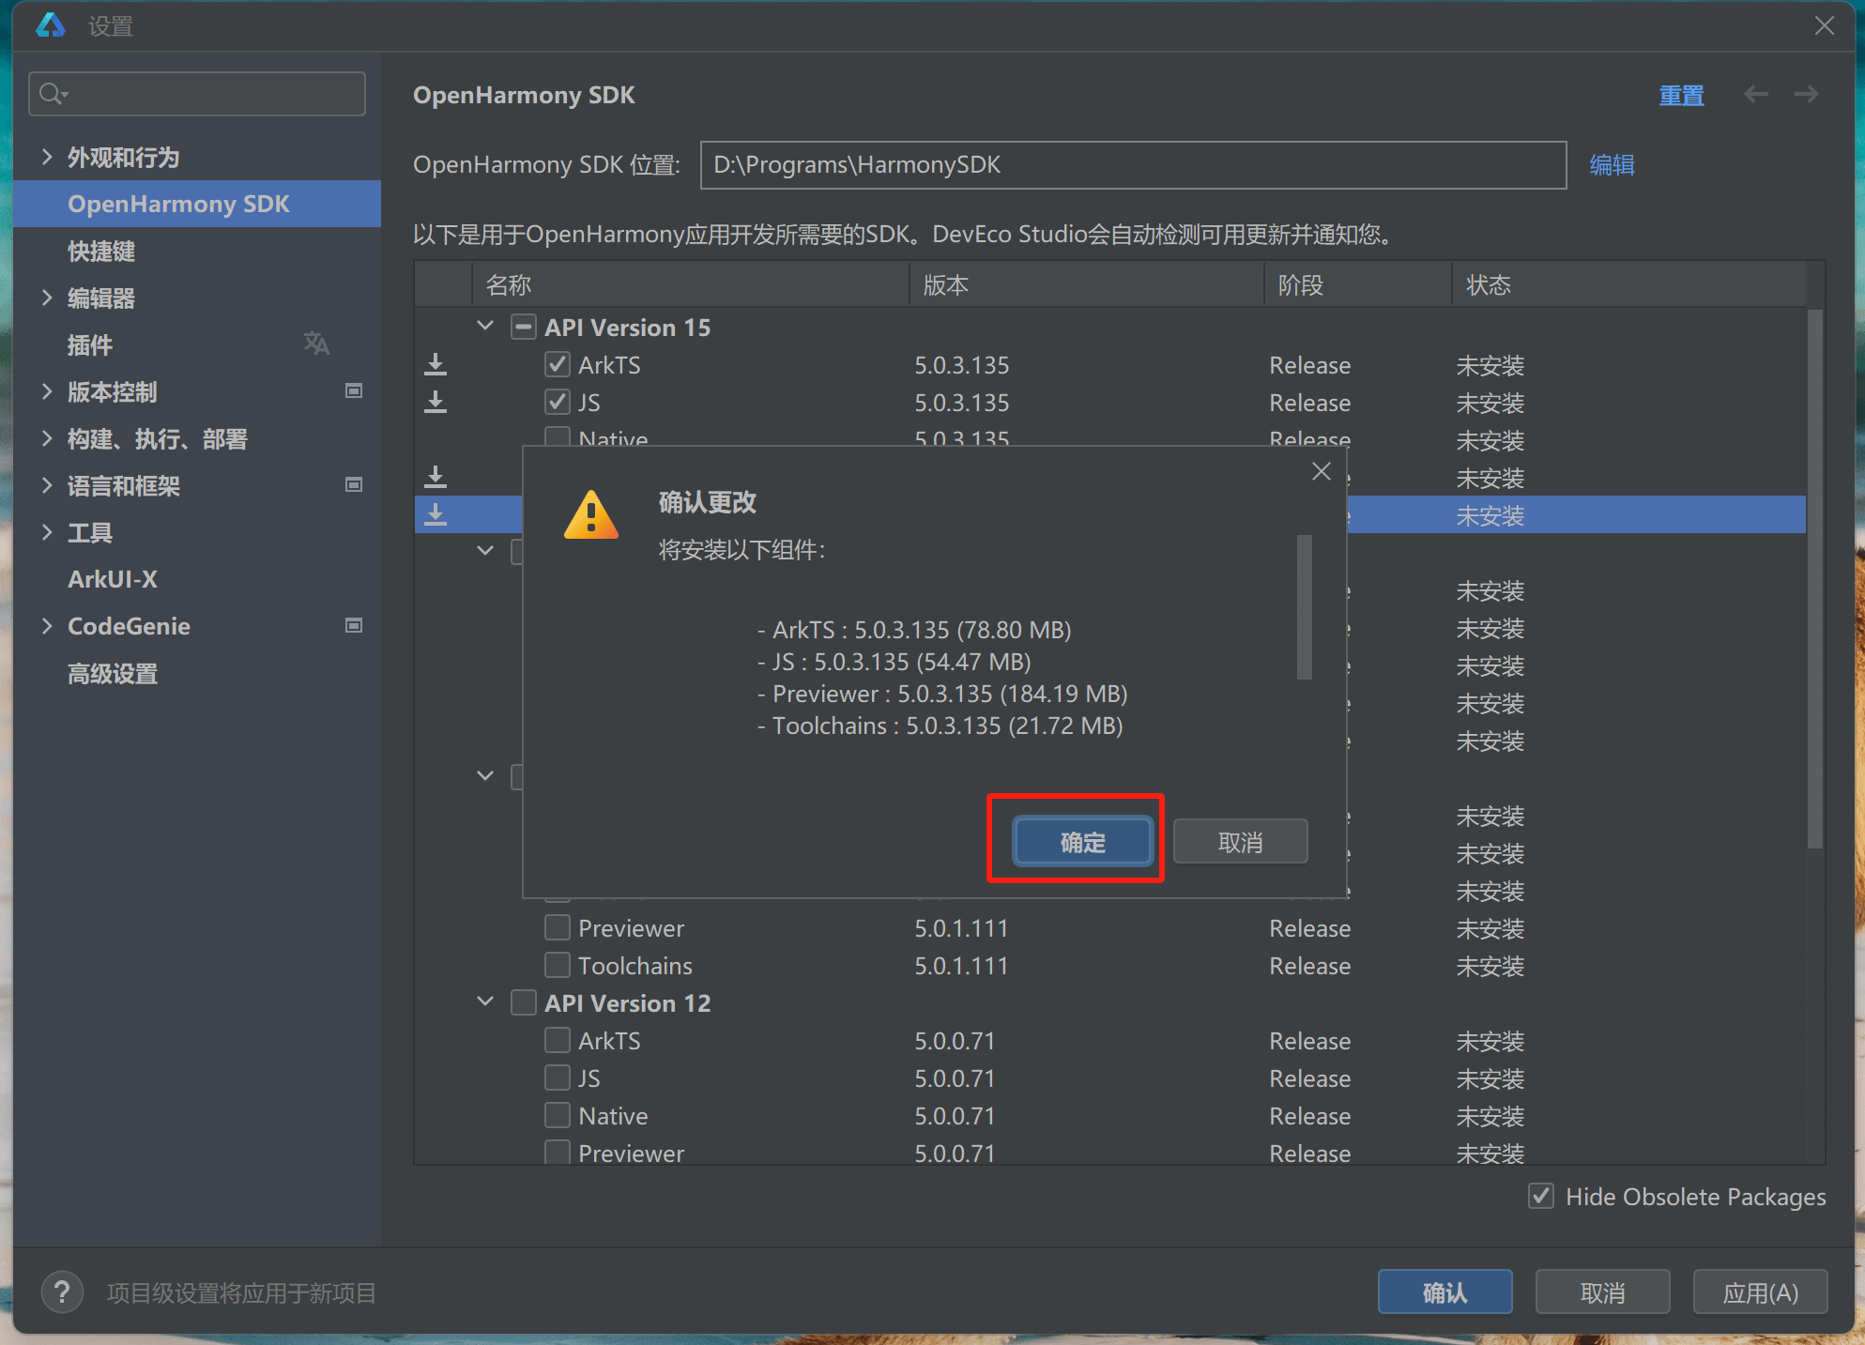Check the API Version 12 checkbox
The width and height of the screenshot is (1865, 1345).
[523, 1002]
